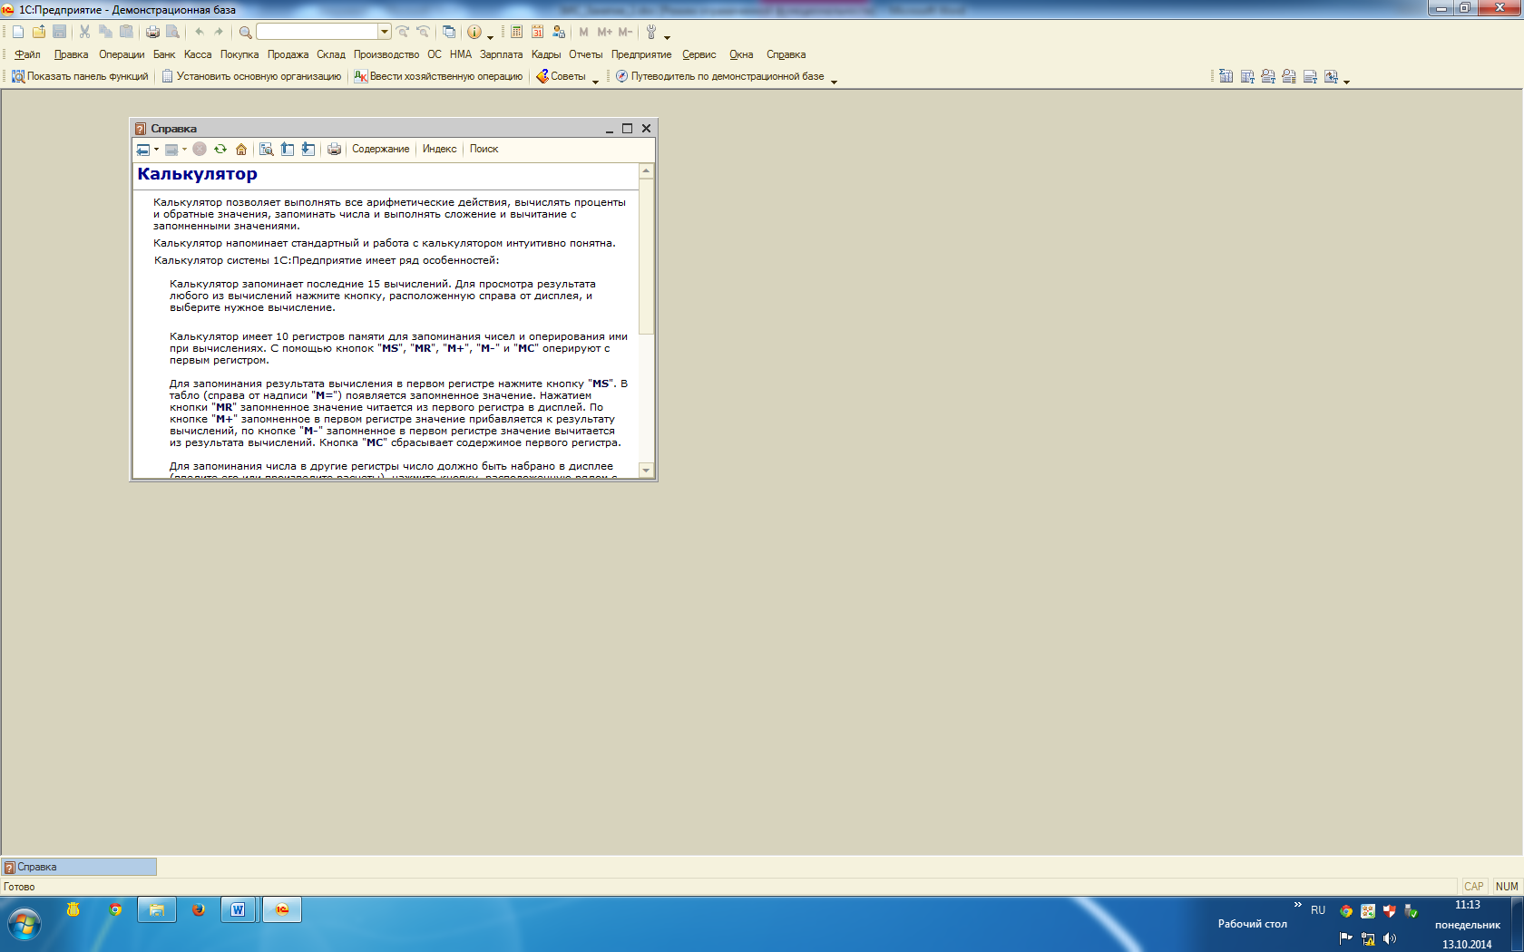Select the Справка tab in window bar

click(x=79, y=867)
